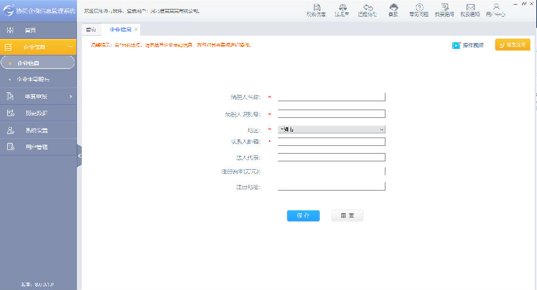The width and height of the screenshot is (537, 290).
Task: Play the 操作视频 video icon
Action: click(x=456, y=45)
